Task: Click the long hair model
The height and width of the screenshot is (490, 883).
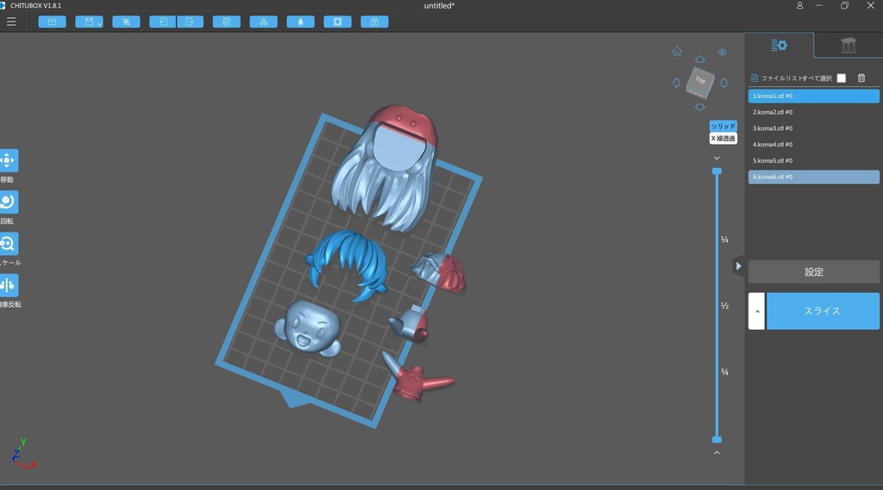Action: 385,169
